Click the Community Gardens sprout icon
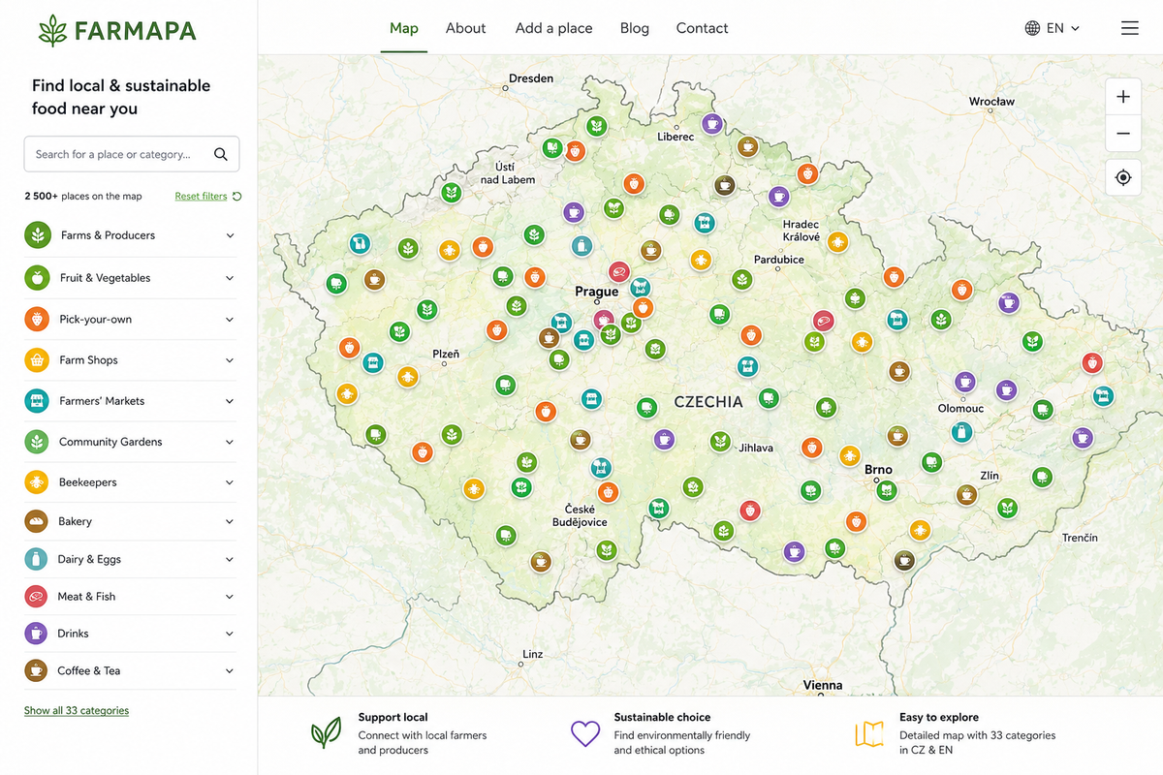 click(x=37, y=442)
